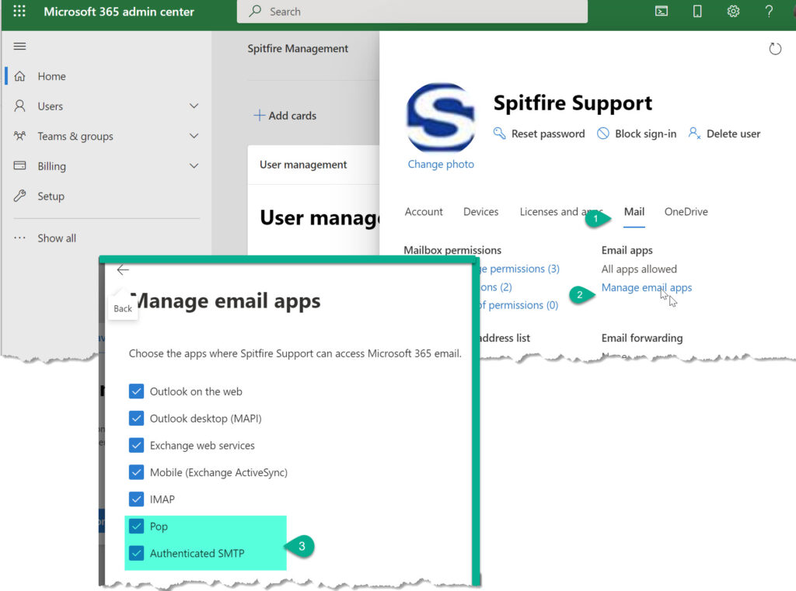796x591 pixels.
Task: Refresh the user details panel
Action: click(x=775, y=49)
